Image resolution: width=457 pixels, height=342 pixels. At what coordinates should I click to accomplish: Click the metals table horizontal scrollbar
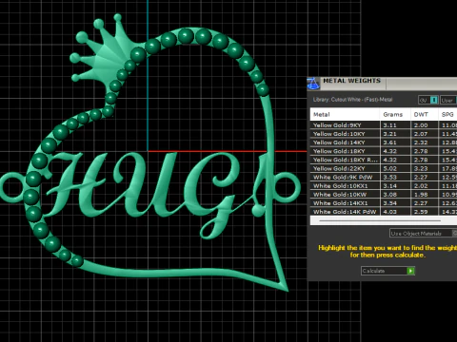coord(380,220)
